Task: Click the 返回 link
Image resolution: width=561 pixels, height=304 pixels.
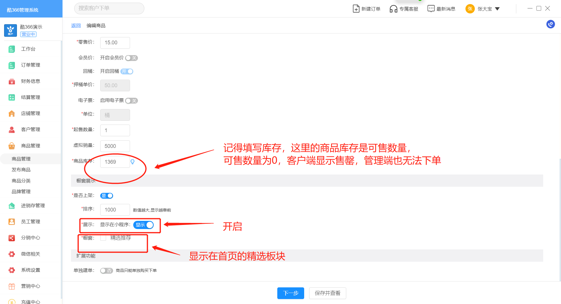Action: [76, 26]
